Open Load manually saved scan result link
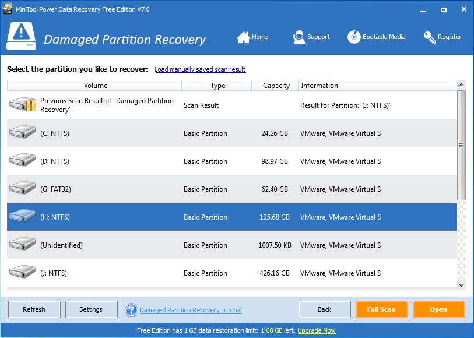474x338 pixels. [x=200, y=69]
